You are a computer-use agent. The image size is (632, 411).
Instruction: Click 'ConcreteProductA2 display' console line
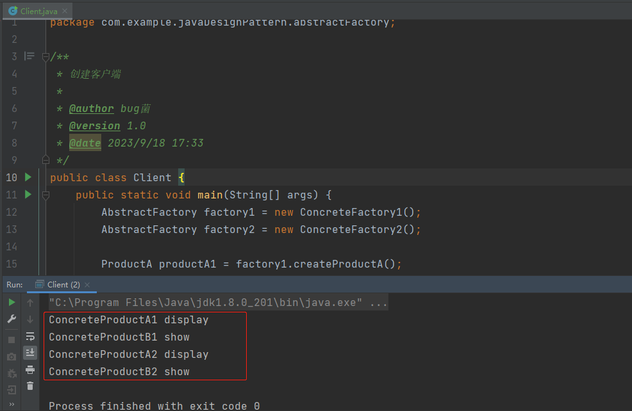129,355
